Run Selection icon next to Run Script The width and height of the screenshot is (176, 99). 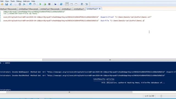click(x=45, y=4)
